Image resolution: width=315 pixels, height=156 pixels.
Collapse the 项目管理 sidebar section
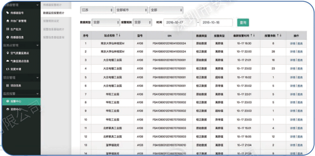(37, 77)
